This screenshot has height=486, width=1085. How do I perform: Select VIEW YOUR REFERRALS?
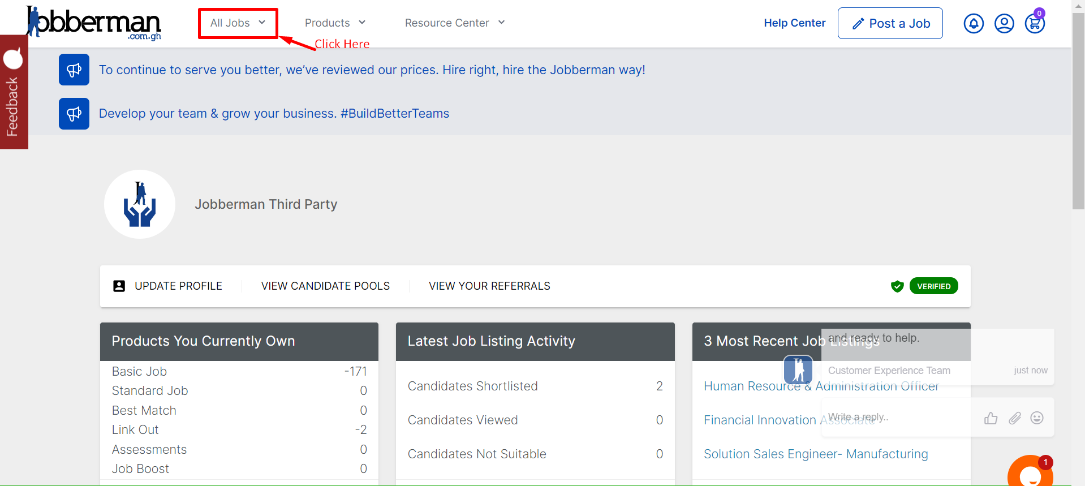[x=489, y=286]
